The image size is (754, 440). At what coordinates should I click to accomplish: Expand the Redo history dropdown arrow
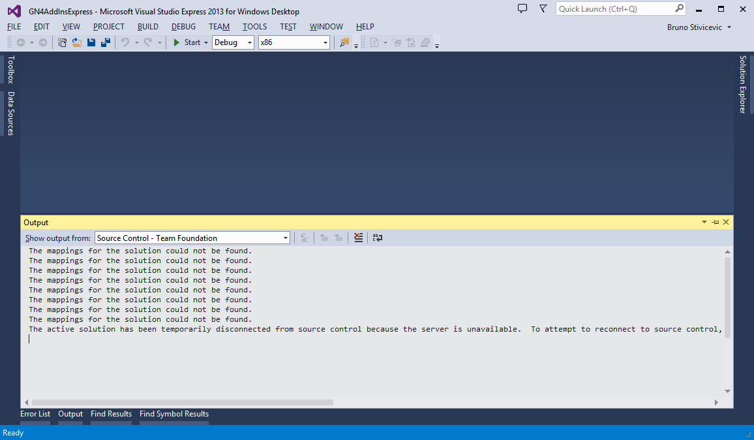tap(160, 42)
